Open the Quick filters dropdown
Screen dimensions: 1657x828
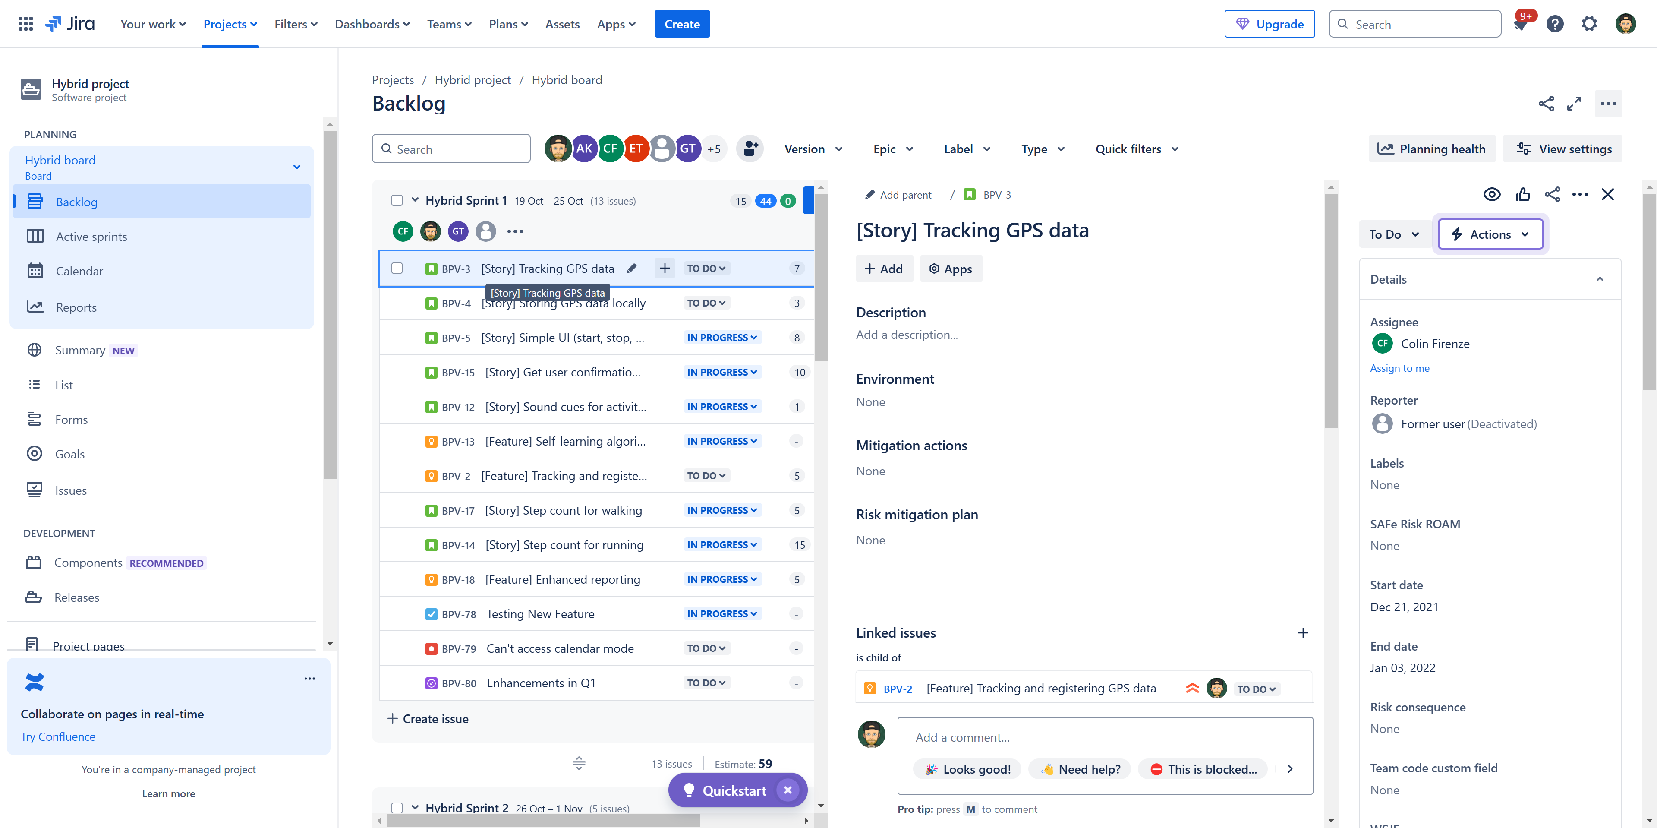coord(1137,149)
